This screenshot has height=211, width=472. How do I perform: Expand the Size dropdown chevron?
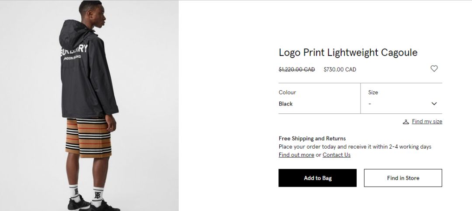coord(434,104)
